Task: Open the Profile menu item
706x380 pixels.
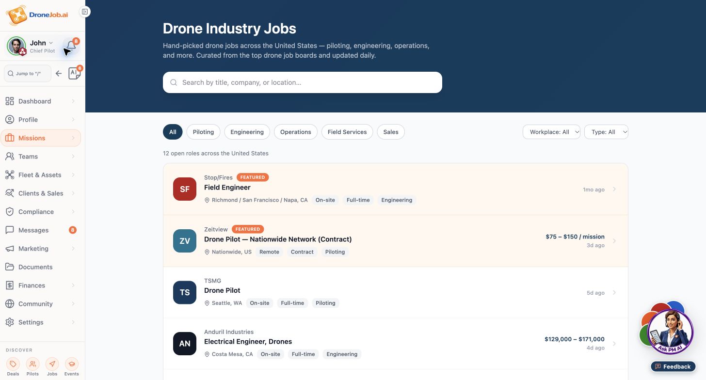Action: pos(41,120)
